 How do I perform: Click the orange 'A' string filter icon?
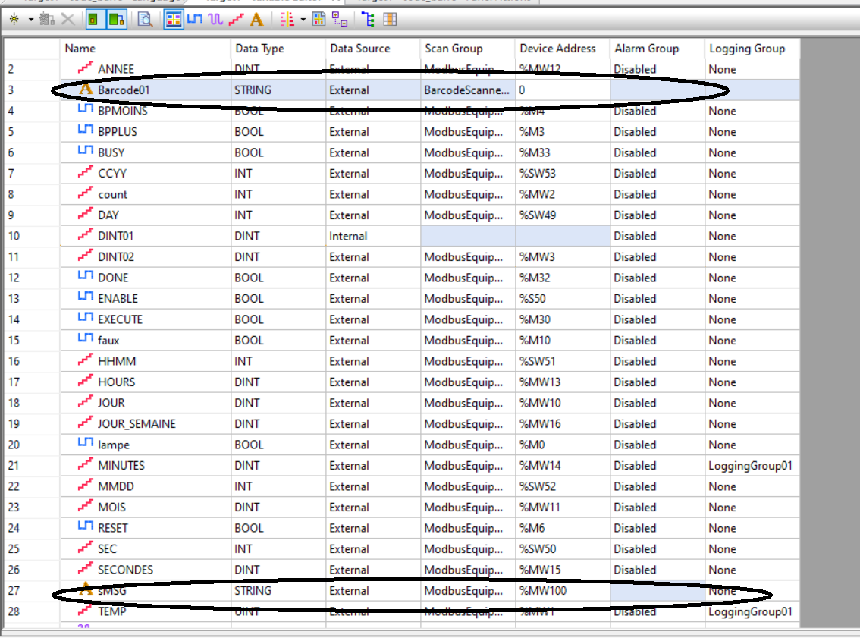(256, 20)
